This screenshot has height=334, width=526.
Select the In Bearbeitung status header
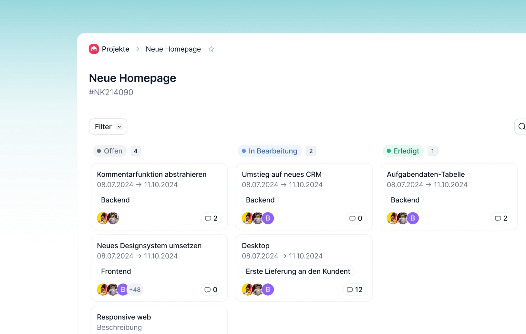[270, 151]
